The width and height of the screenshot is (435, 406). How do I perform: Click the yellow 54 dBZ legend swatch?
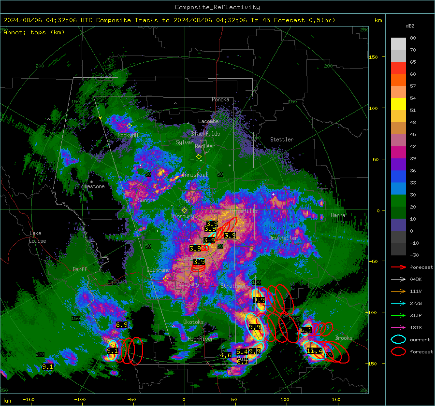pyautogui.click(x=398, y=104)
